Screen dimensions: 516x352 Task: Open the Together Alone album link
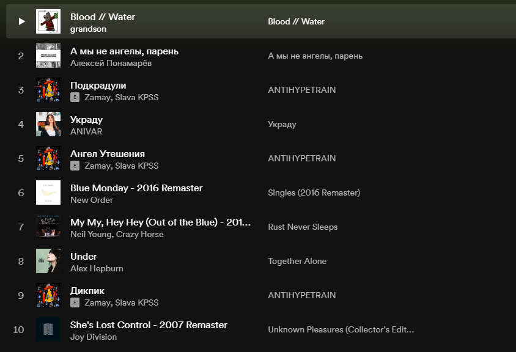coord(297,261)
